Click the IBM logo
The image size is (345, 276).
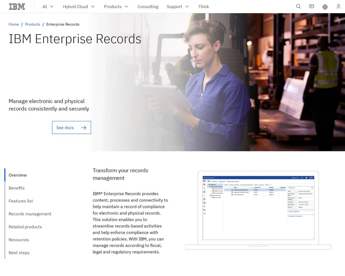(x=17, y=6)
